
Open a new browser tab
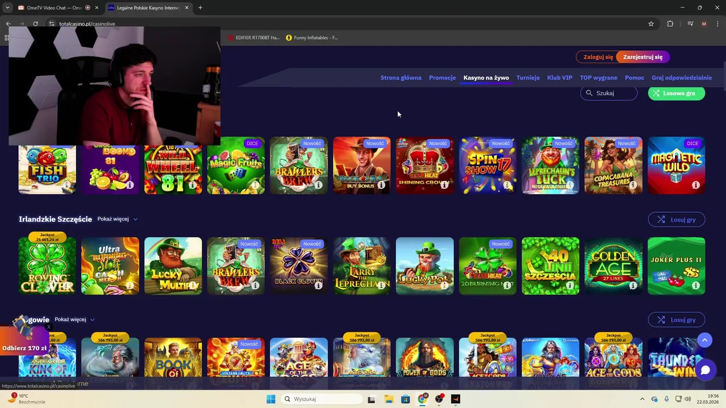click(200, 8)
